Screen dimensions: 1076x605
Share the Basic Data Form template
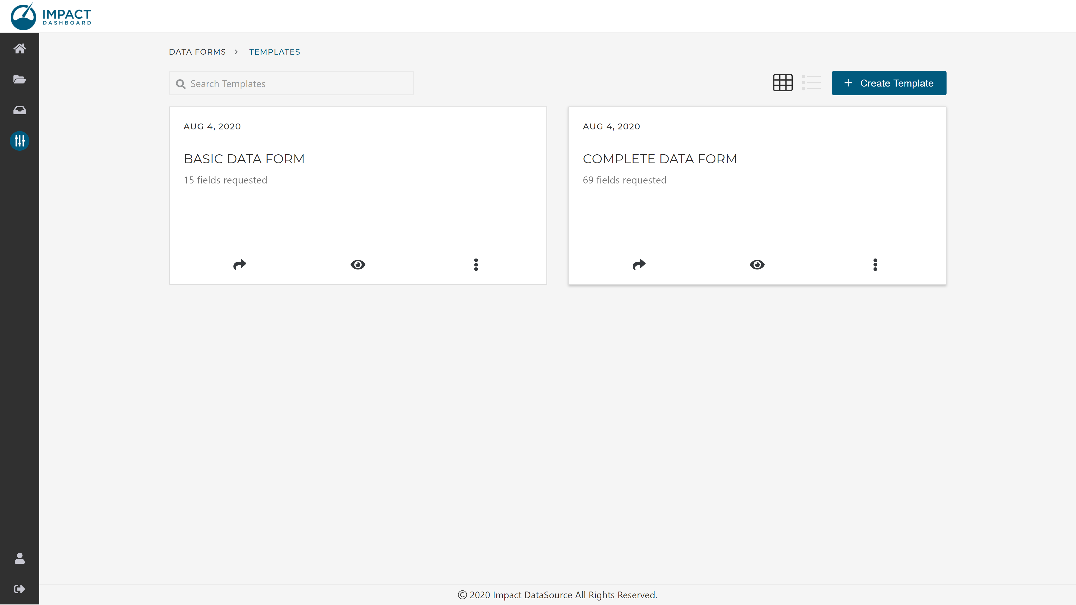(x=240, y=265)
